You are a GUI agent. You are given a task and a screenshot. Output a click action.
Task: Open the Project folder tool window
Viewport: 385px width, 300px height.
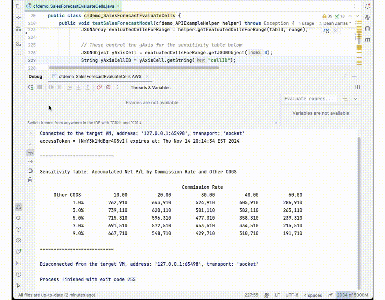pyautogui.click(x=19, y=6)
